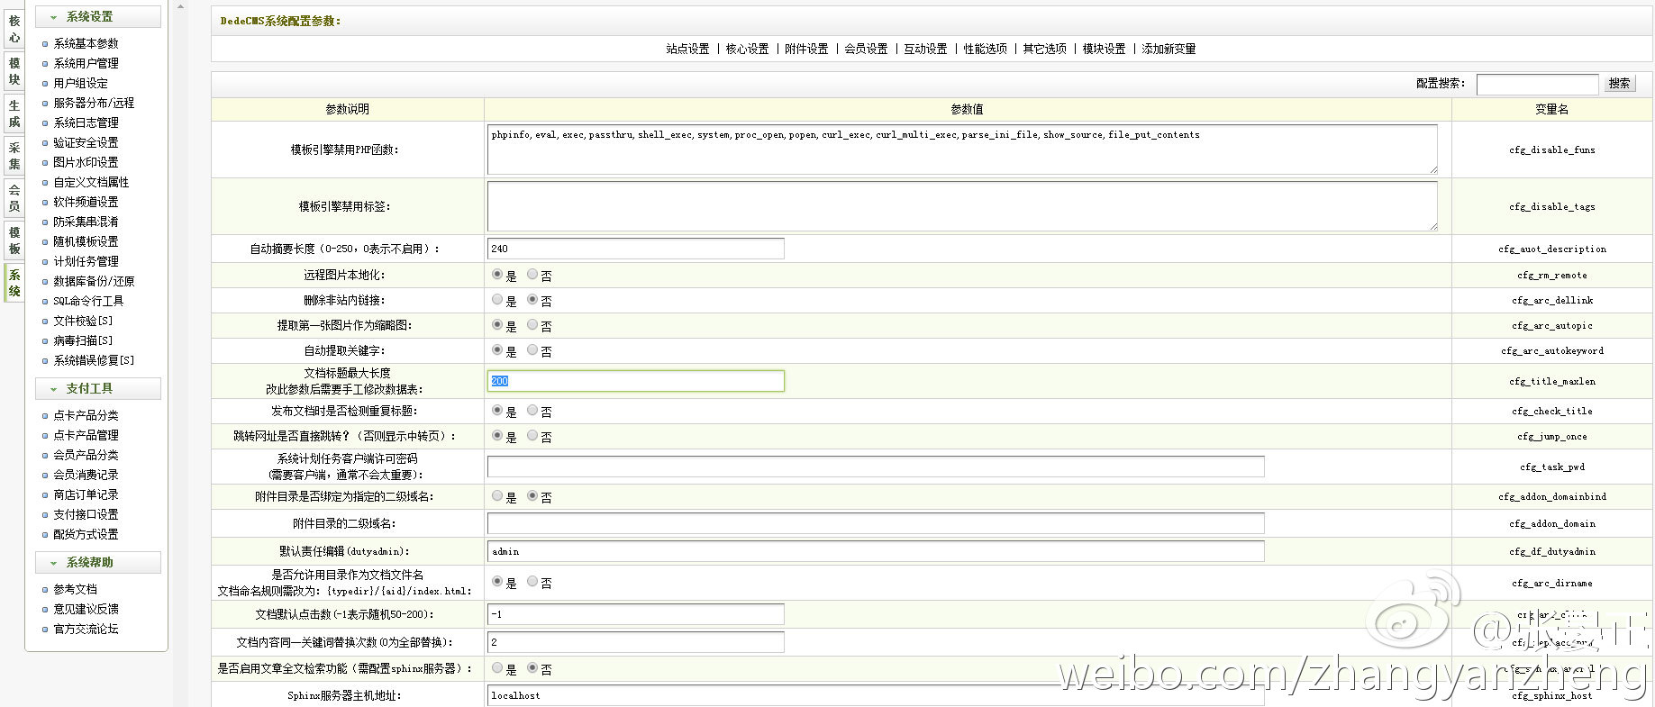
Task: Select 否 for 跳转网址是否直接跳转
Action: pos(532,436)
